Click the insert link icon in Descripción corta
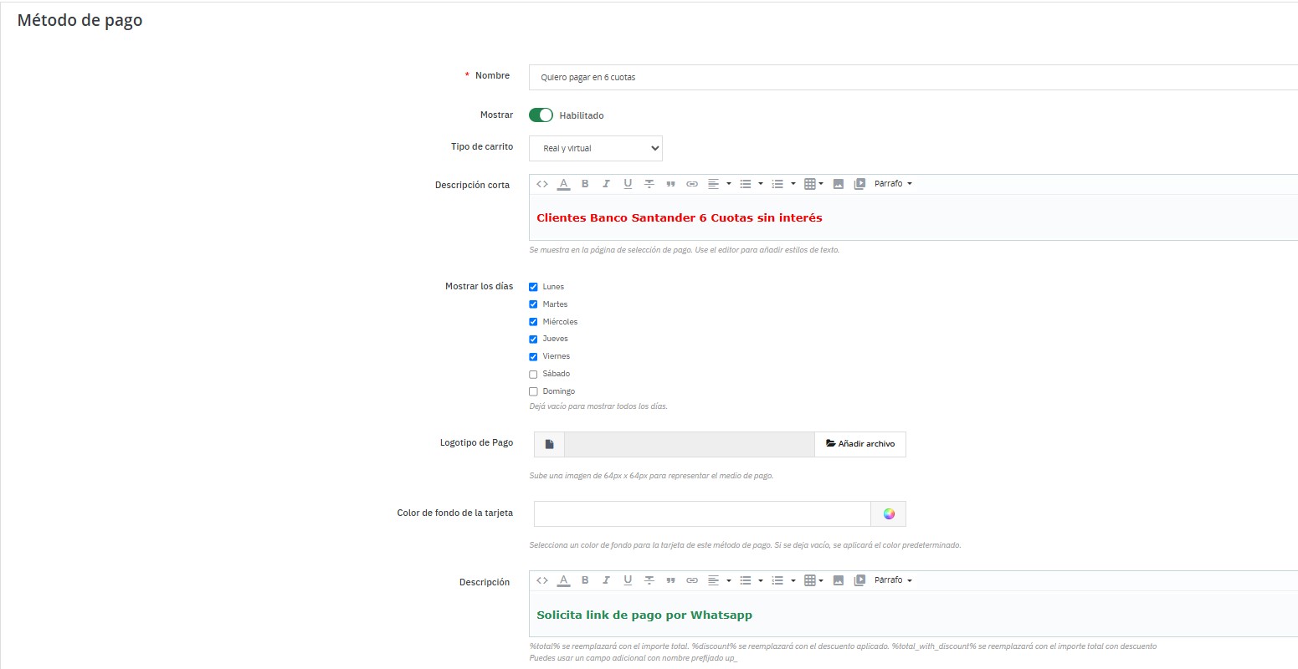This screenshot has width=1298, height=669. pyautogui.click(x=692, y=184)
